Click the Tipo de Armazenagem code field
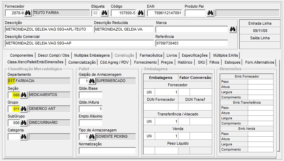The height and width of the screenshot is (161, 284). point(84,137)
